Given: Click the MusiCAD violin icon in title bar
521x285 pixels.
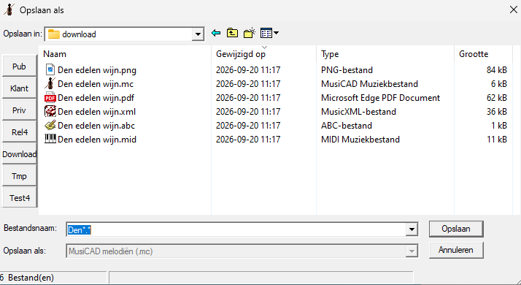Looking at the screenshot, I should click(x=9, y=9).
